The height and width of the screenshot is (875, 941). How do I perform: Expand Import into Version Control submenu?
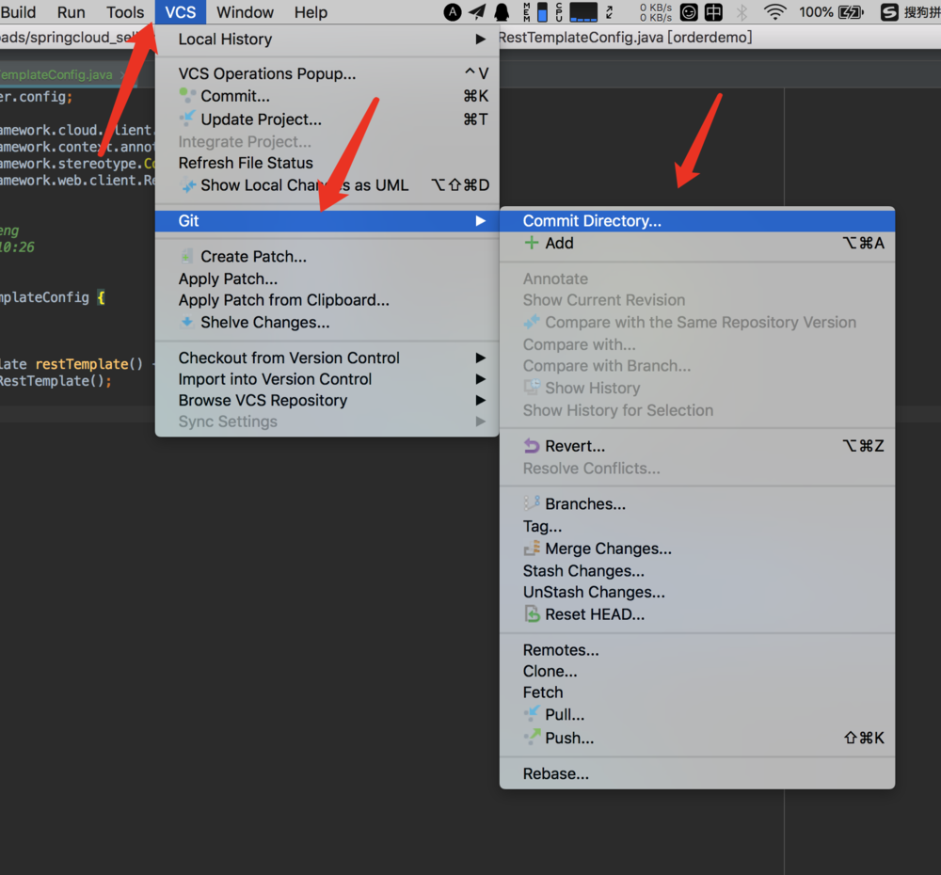pyautogui.click(x=327, y=379)
